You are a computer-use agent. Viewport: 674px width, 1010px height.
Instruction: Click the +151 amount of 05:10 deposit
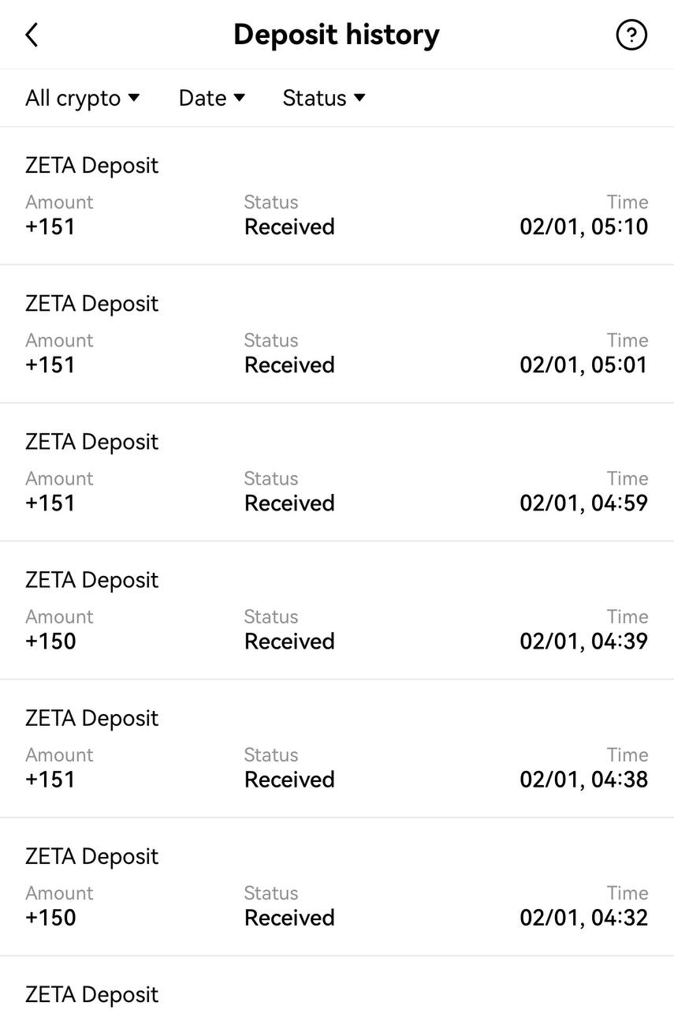coord(50,227)
